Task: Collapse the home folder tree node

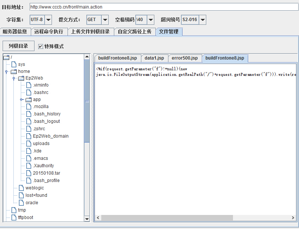Action: (6, 72)
